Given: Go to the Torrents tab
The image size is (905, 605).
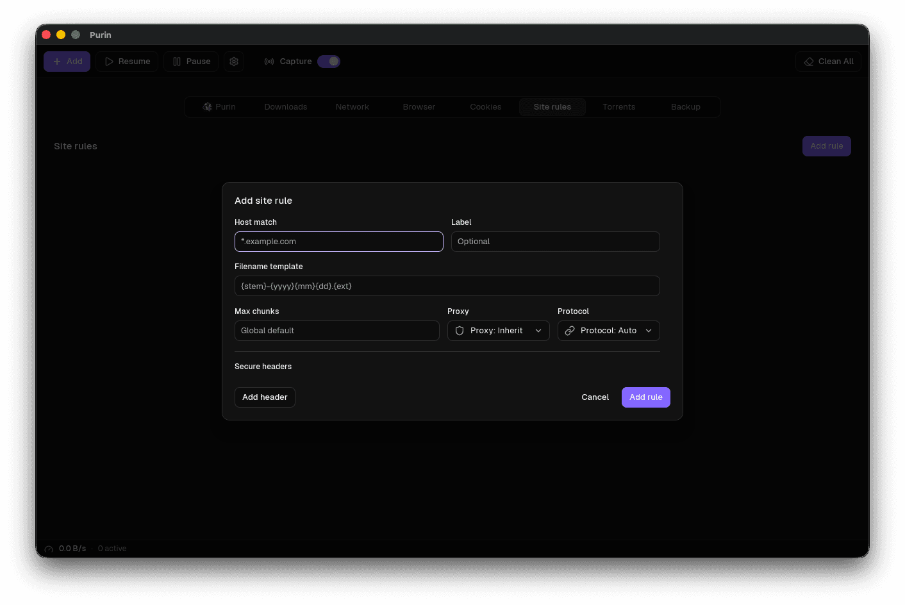Looking at the screenshot, I should point(619,107).
